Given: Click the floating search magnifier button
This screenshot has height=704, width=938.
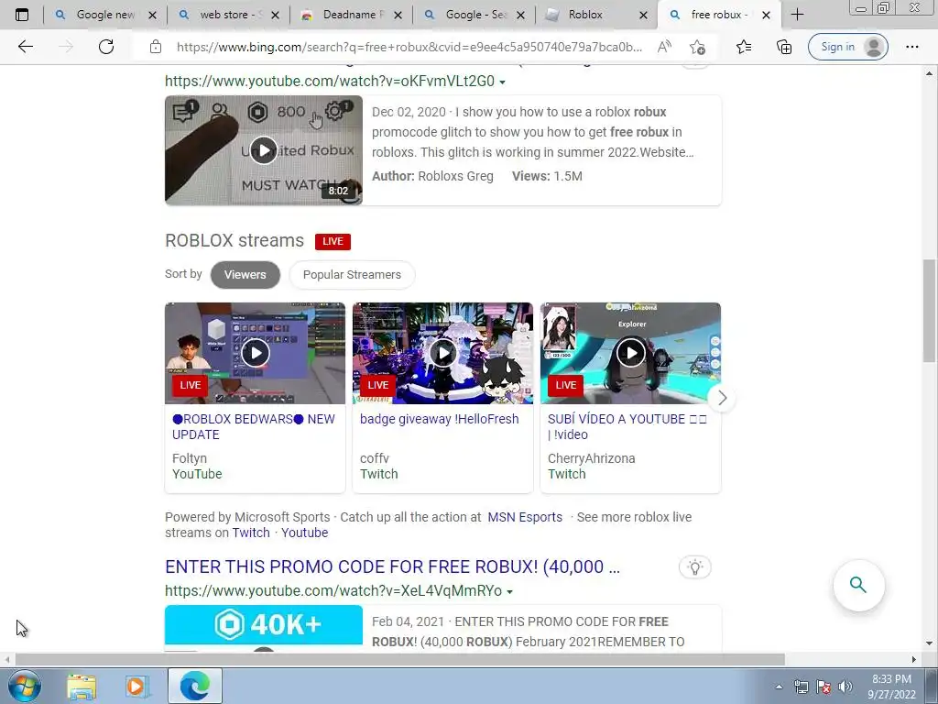Looking at the screenshot, I should 858,585.
